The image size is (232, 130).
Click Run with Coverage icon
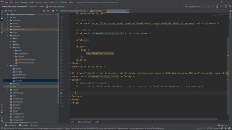pos(213,6)
